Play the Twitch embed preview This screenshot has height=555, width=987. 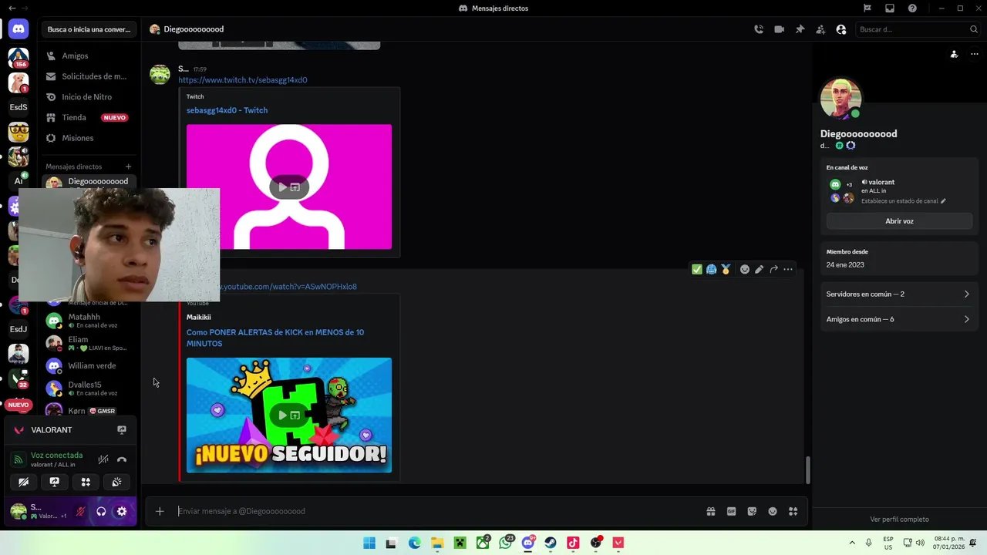click(x=282, y=187)
